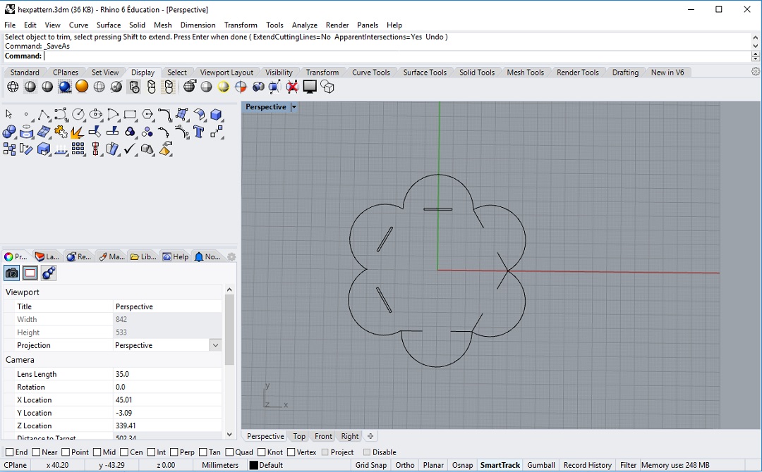762x472 pixels.
Task: Toggle Ortho mode in status bar
Action: point(405,465)
